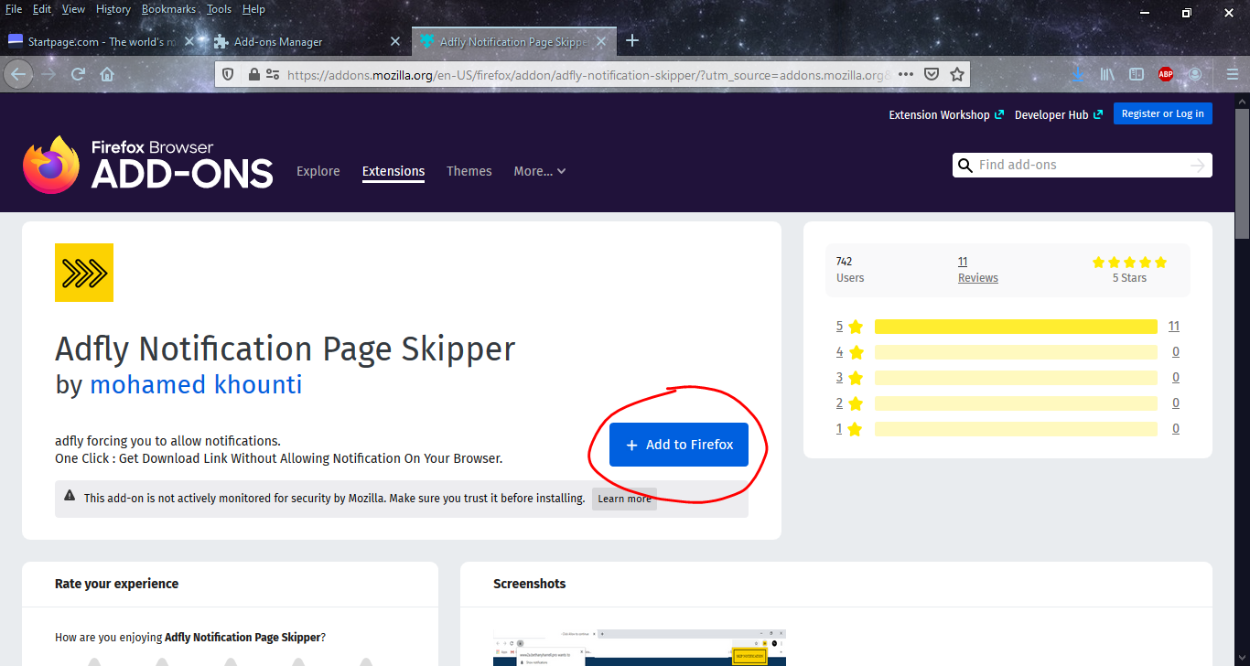Click the forward navigation arrow
Screen dimensions: 1250x666
(48, 74)
